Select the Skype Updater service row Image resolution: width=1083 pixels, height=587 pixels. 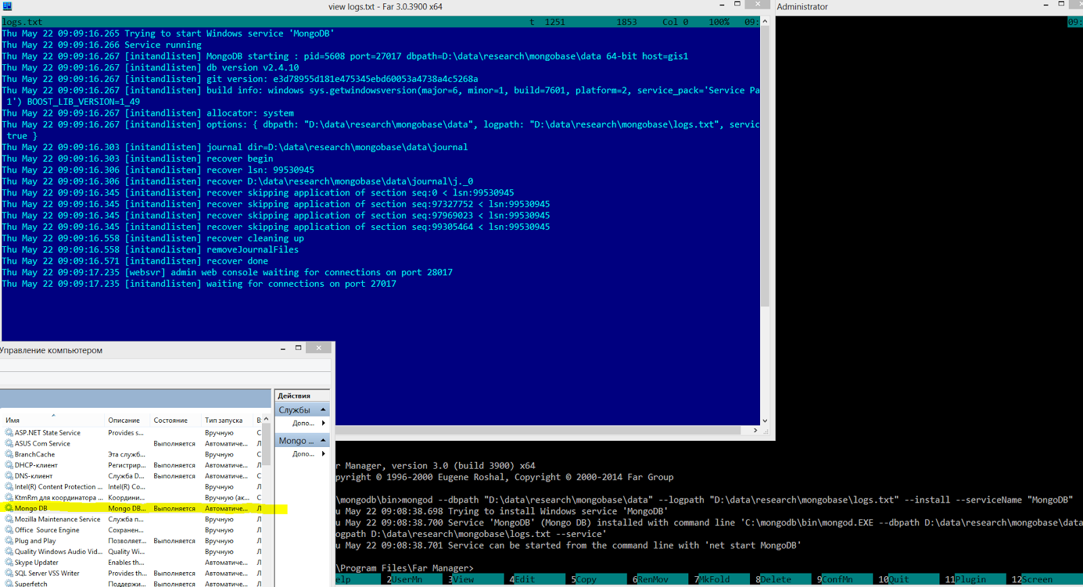[x=131, y=563]
